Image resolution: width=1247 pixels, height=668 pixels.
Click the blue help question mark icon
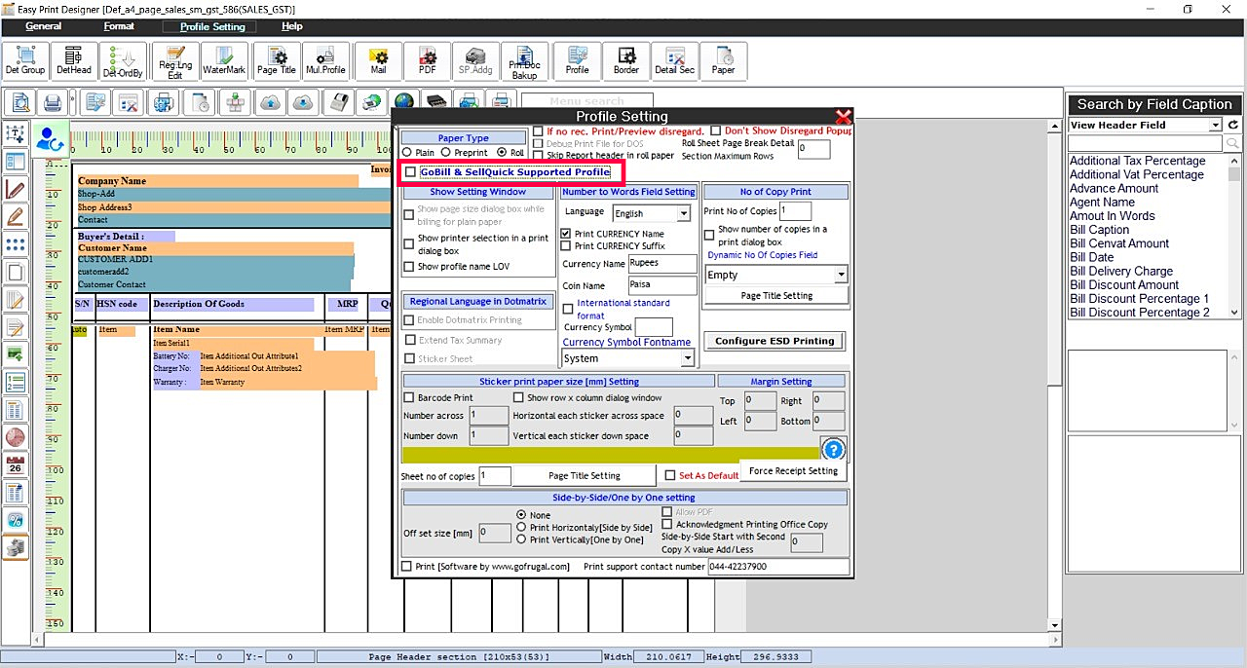(x=834, y=449)
